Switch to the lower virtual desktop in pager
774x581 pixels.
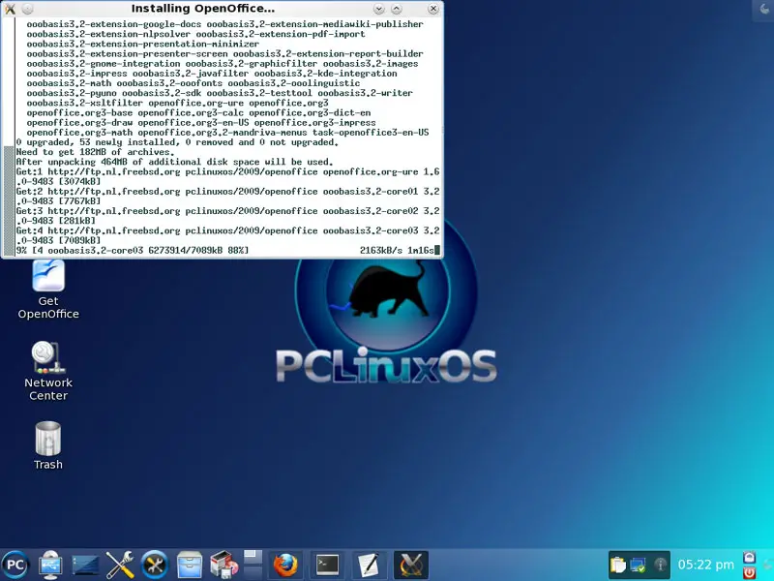tap(253, 571)
